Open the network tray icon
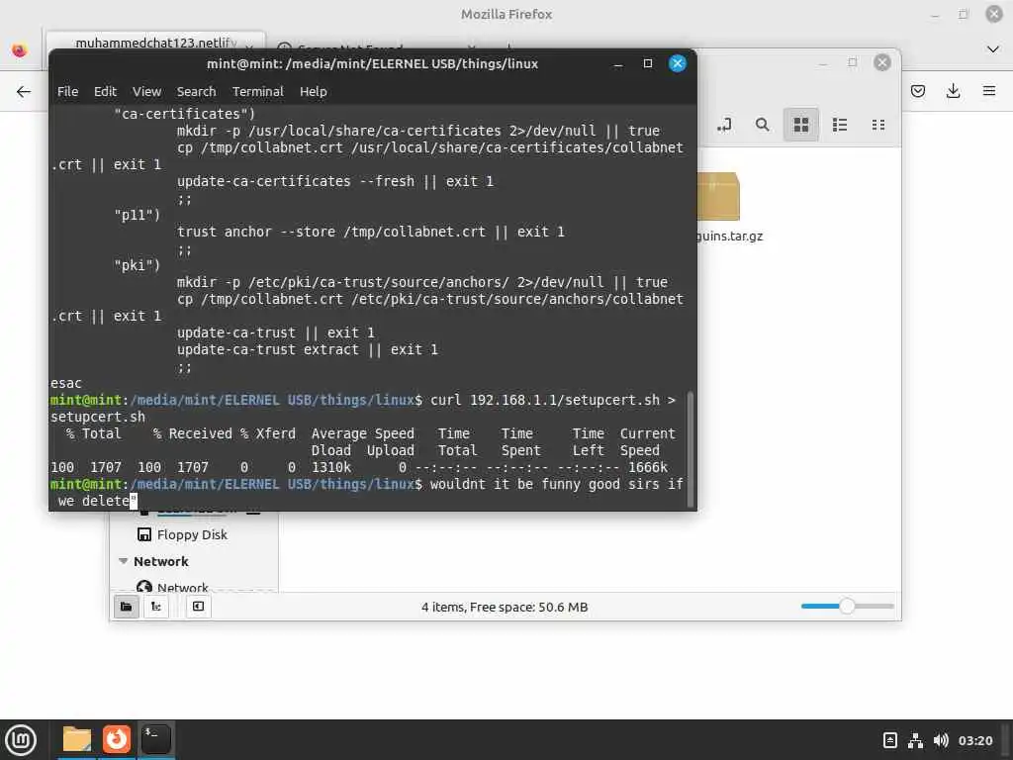The width and height of the screenshot is (1013, 760). 915,740
